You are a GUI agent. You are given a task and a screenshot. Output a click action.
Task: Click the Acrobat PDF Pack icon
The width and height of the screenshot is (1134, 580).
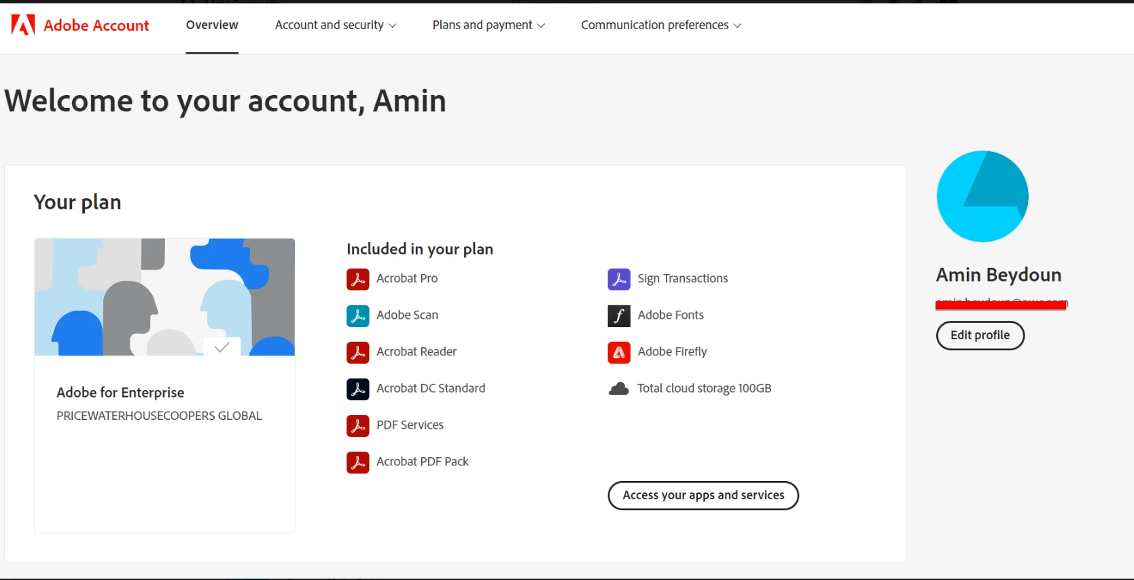pyautogui.click(x=358, y=462)
